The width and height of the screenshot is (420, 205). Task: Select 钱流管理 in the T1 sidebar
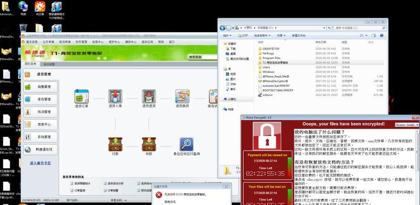click(41, 112)
